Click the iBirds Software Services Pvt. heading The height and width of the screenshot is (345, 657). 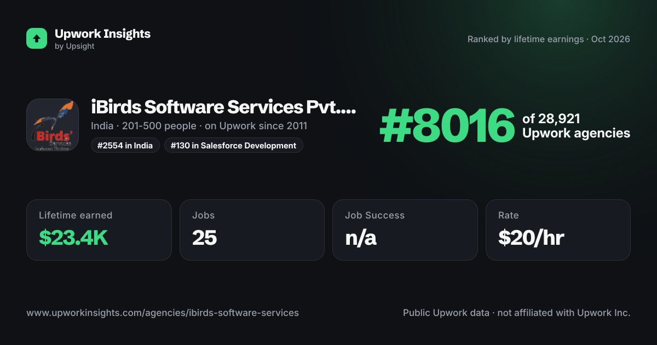coord(223,107)
